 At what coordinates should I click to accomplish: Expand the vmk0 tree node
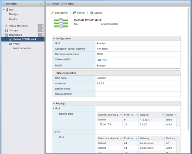[x=6, y=44]
